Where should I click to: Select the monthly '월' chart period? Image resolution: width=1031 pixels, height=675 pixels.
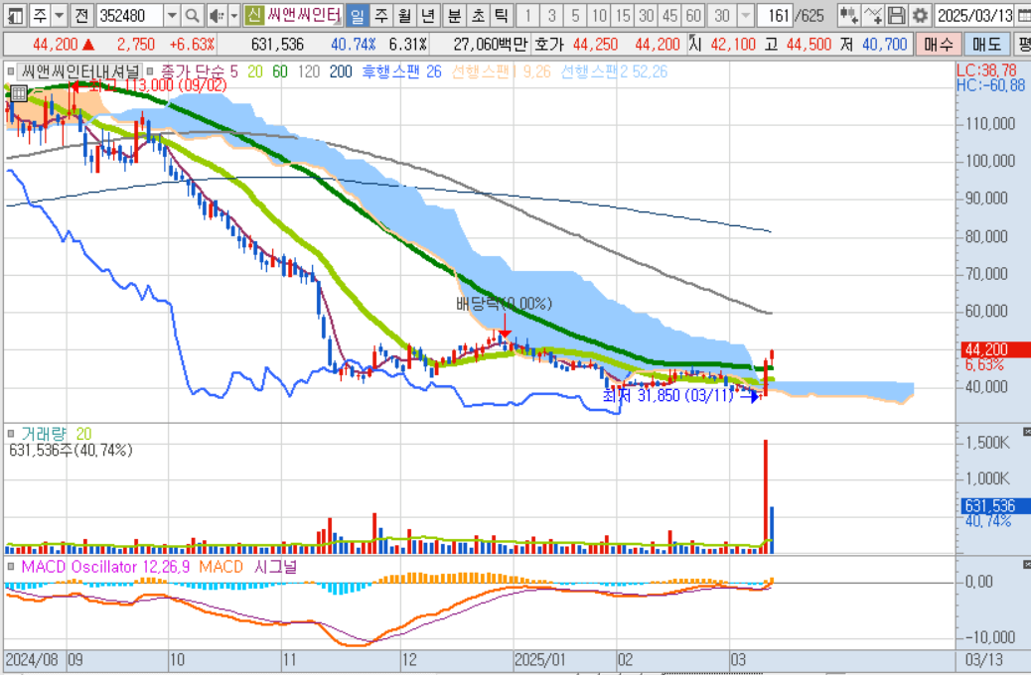pos(404,15)
